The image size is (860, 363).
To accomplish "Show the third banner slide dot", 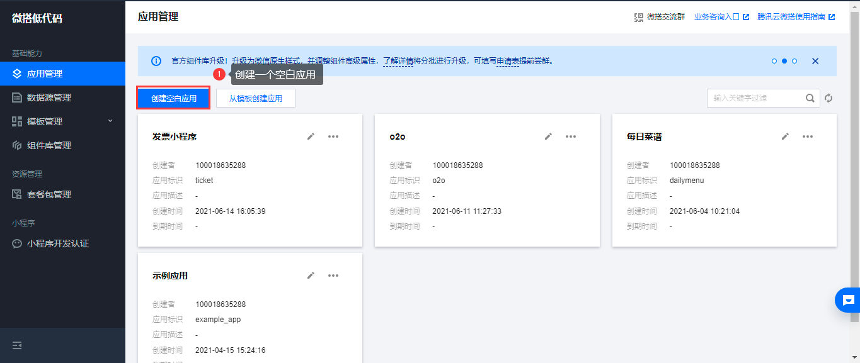I will pos(794,61).
